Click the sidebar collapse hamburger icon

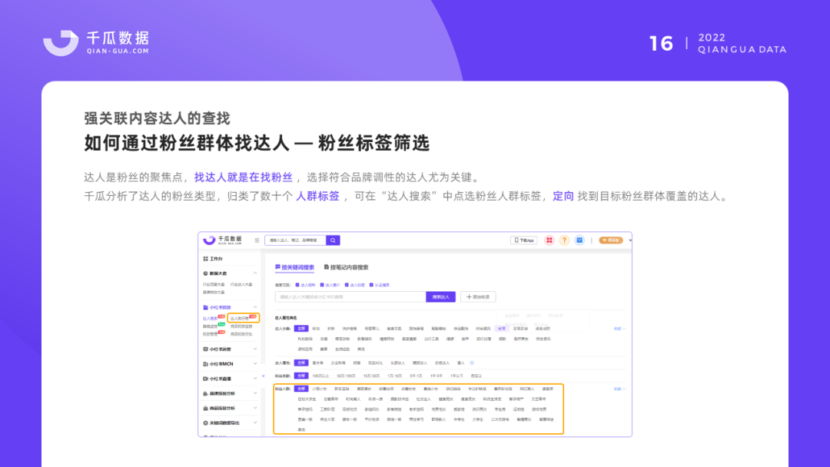point(257,240)
